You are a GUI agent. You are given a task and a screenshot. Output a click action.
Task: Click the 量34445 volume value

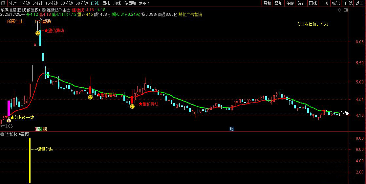coord(85,14)
